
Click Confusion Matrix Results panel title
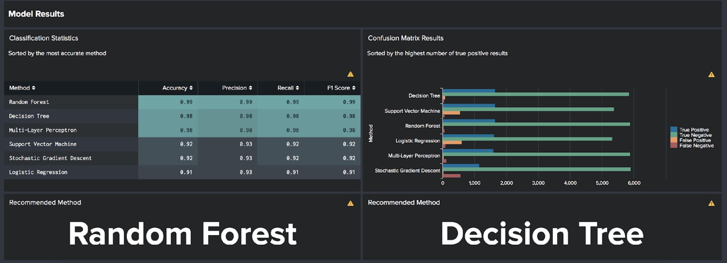(406, 38)
